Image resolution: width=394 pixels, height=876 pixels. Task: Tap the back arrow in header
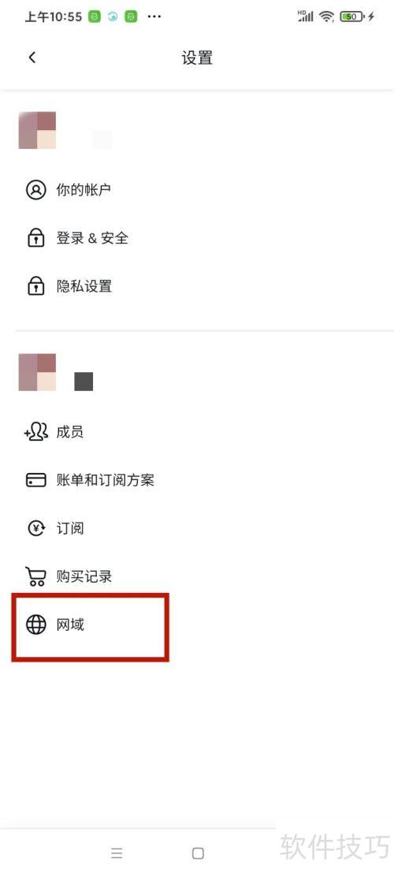32,57
